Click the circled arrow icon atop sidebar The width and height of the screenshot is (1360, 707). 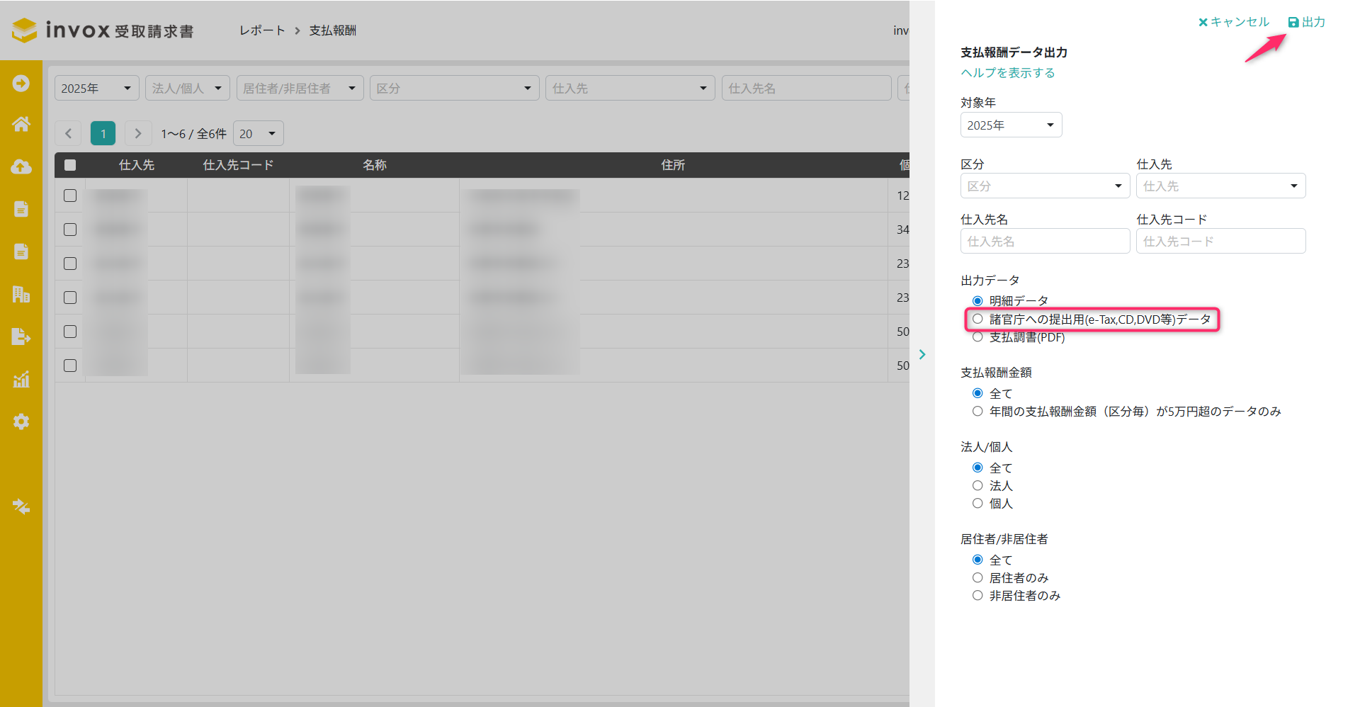(21, 84)
